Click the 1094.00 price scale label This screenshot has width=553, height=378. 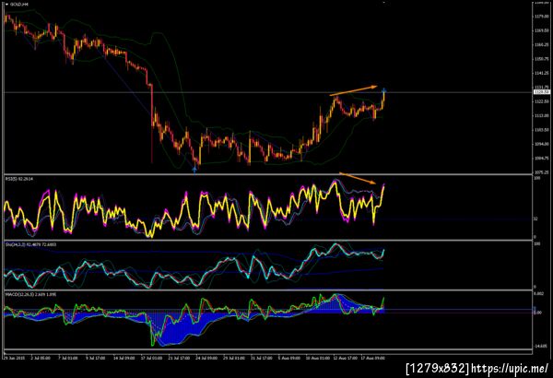(x=541, y=144)
